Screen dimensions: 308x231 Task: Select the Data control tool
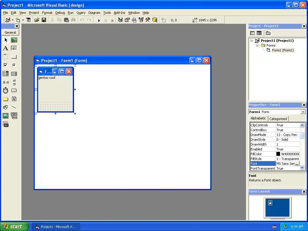14,116
